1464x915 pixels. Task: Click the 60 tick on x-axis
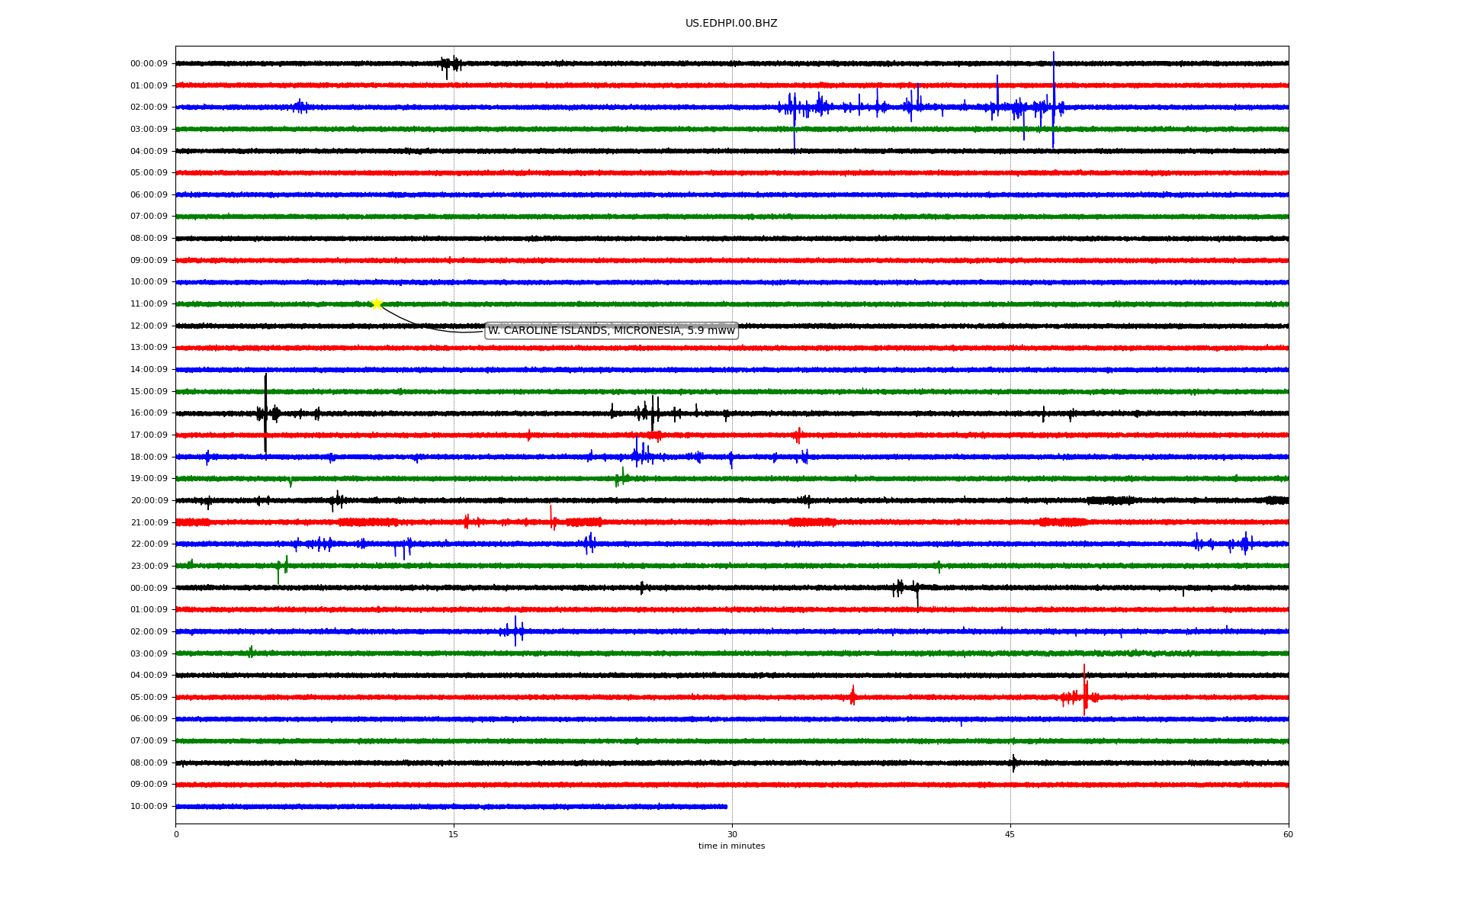click(x=1288, y=834)
